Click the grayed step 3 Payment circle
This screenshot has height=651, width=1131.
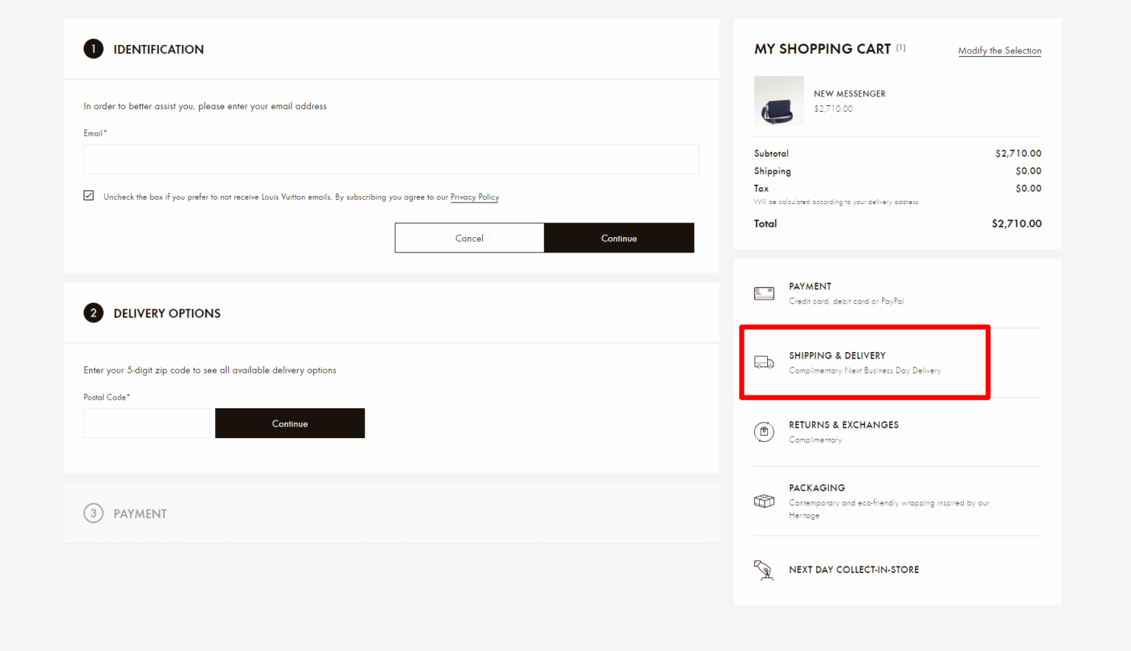point(94,513)
